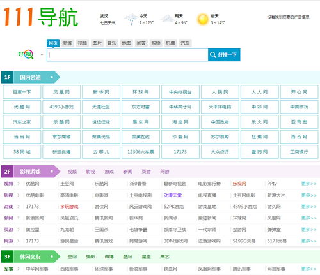Viewport: 320px width, 275px height.
Task: Click the 好搜 search engine logo
Action: pos(26,54)
